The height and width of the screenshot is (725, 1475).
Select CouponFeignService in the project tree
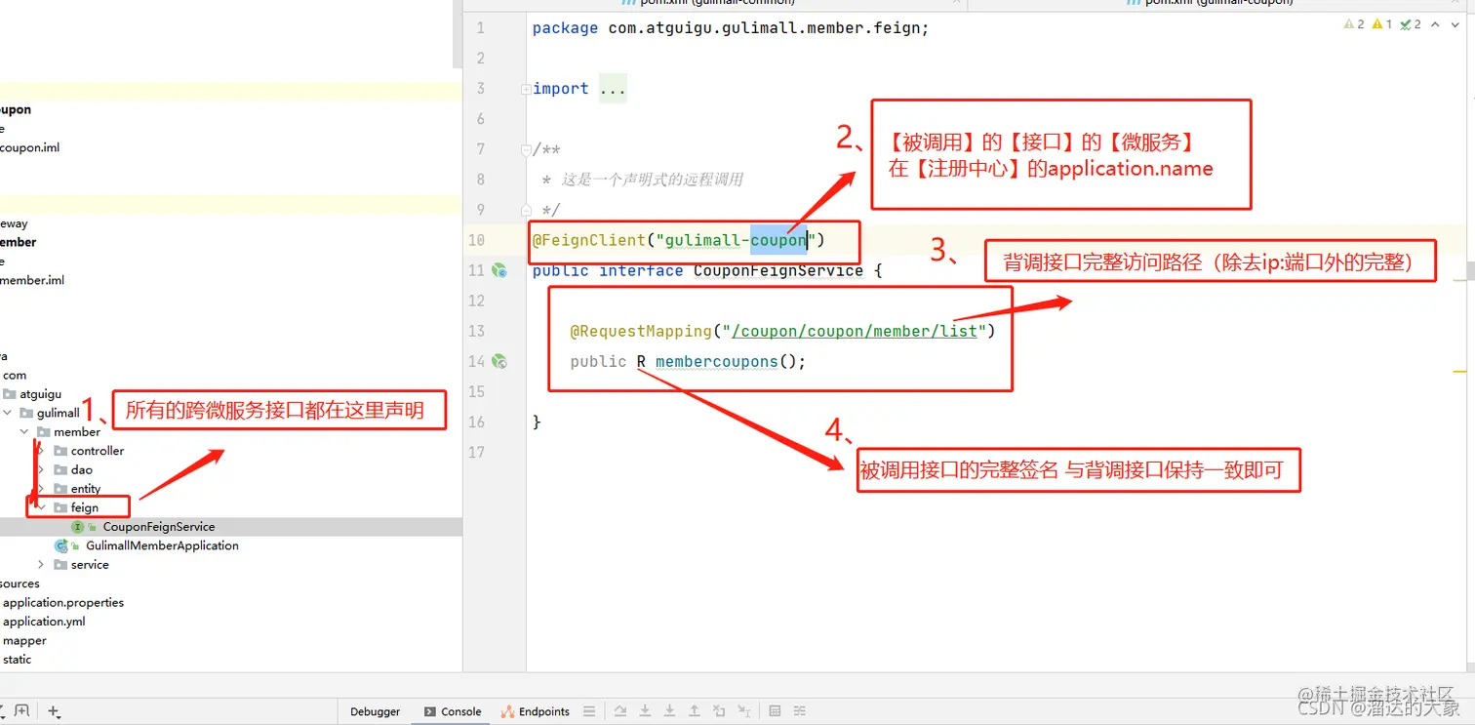coord(159,527)
